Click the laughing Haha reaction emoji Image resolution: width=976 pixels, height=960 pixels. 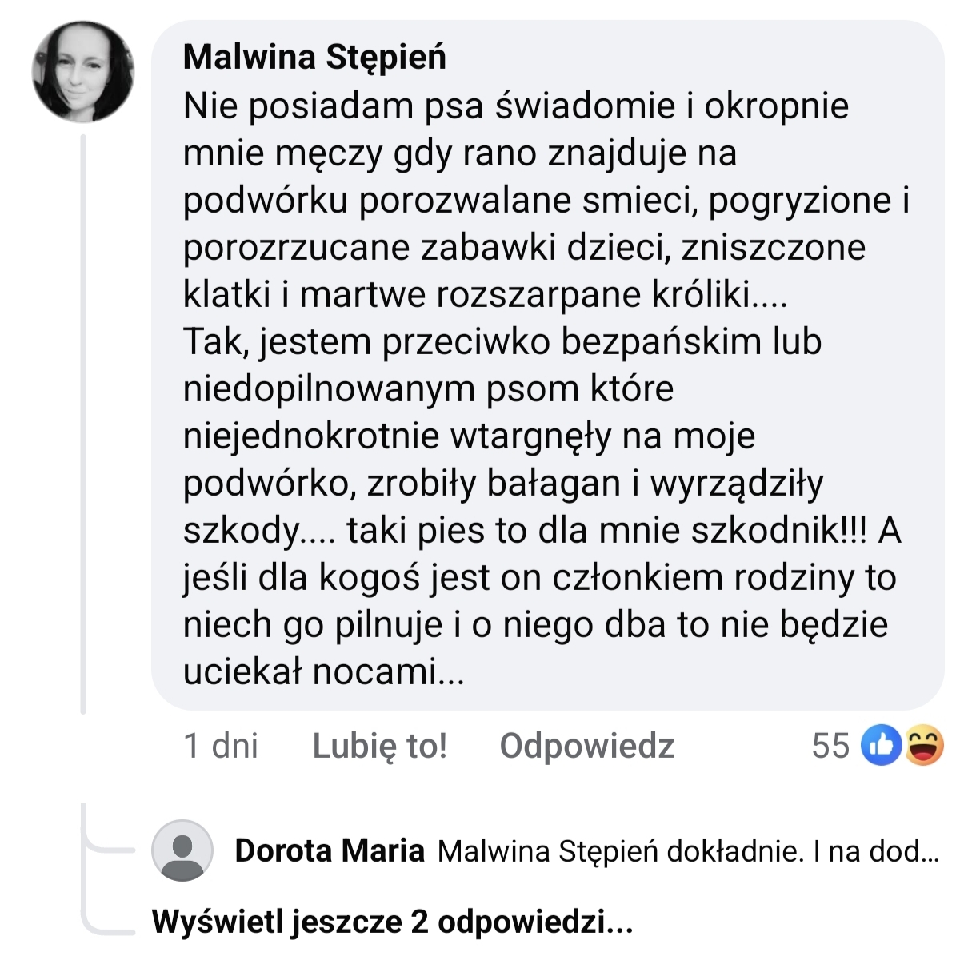925,747
